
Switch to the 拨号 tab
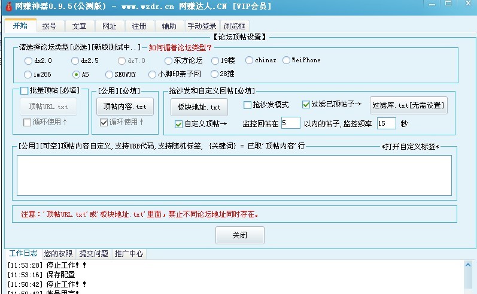click(x=50, y=26)
